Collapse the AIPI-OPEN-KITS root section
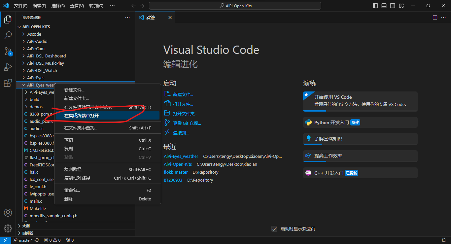This screenshot has width=451, height=244. [x=75, y=27]
